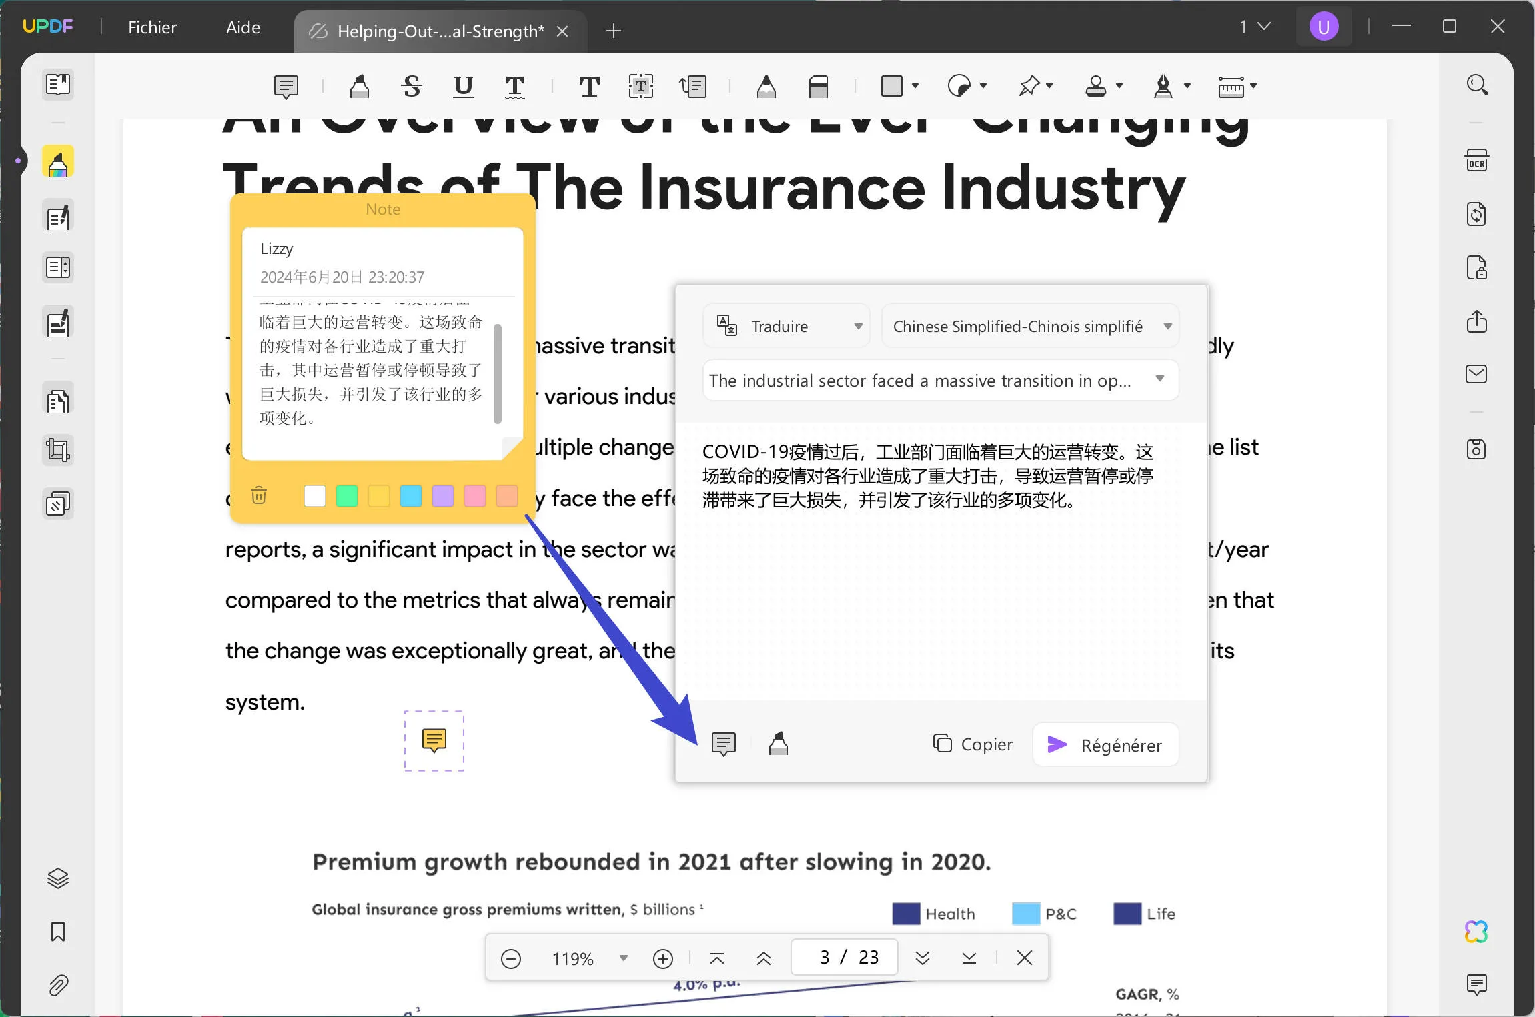Viewport: 1535px width, 1017px height.
Task: Select the strikethrough annotation tool
Action: click(x=412, y=87)
